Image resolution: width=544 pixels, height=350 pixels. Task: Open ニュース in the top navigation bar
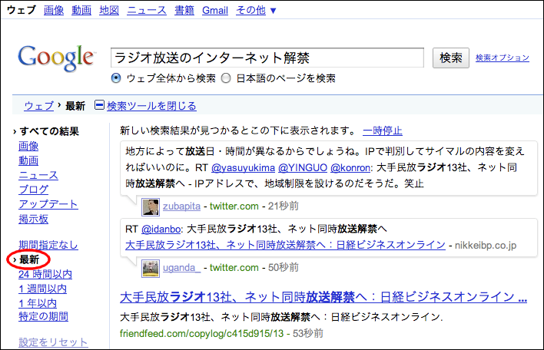[147, 11]
